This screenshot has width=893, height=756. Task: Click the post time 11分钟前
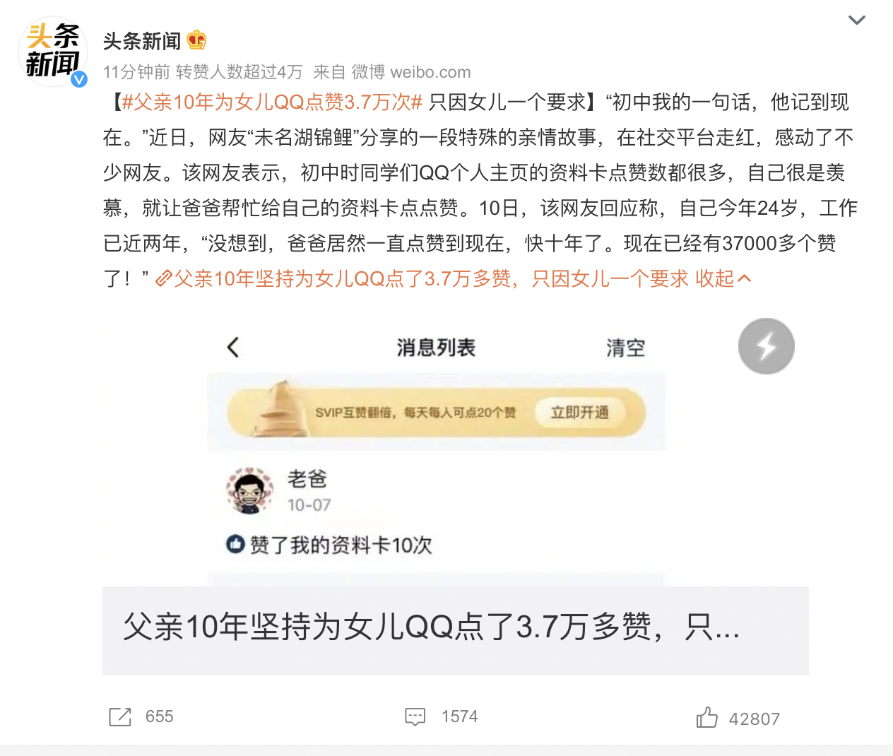[136, 72]
